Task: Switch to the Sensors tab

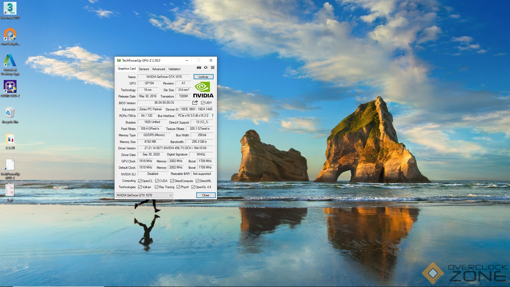Action: [144, 69]
